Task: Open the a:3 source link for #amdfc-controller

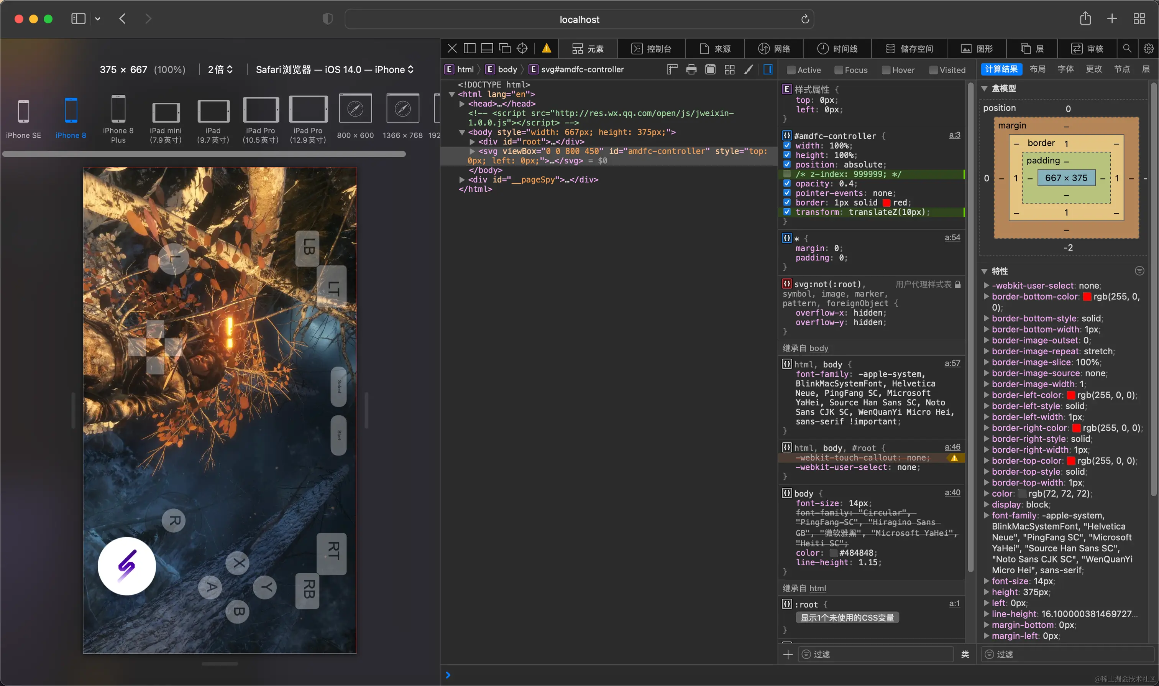Action: click(x=954, y=135)
